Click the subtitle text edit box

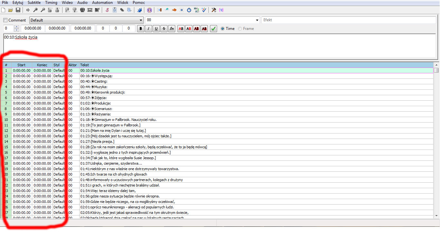pos(220,46)
